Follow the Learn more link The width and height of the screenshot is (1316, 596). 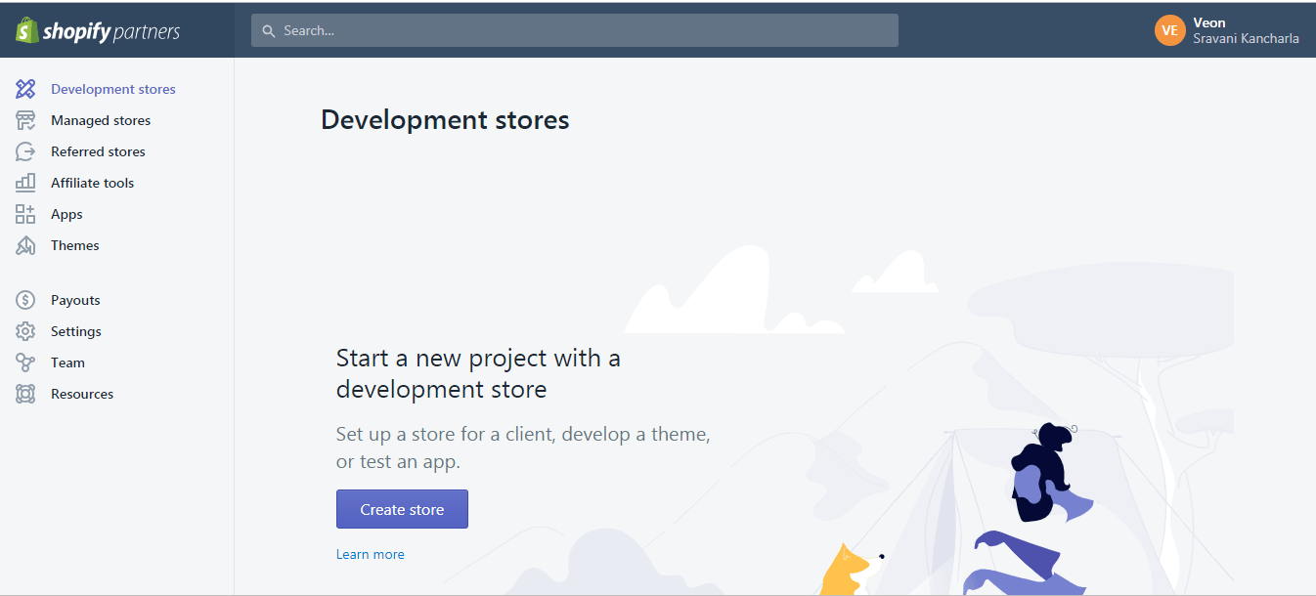click(x=370, y=554)
